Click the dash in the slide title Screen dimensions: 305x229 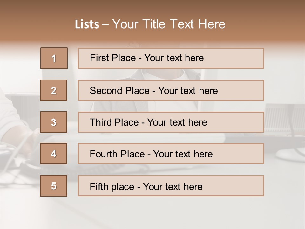point(105,24)
